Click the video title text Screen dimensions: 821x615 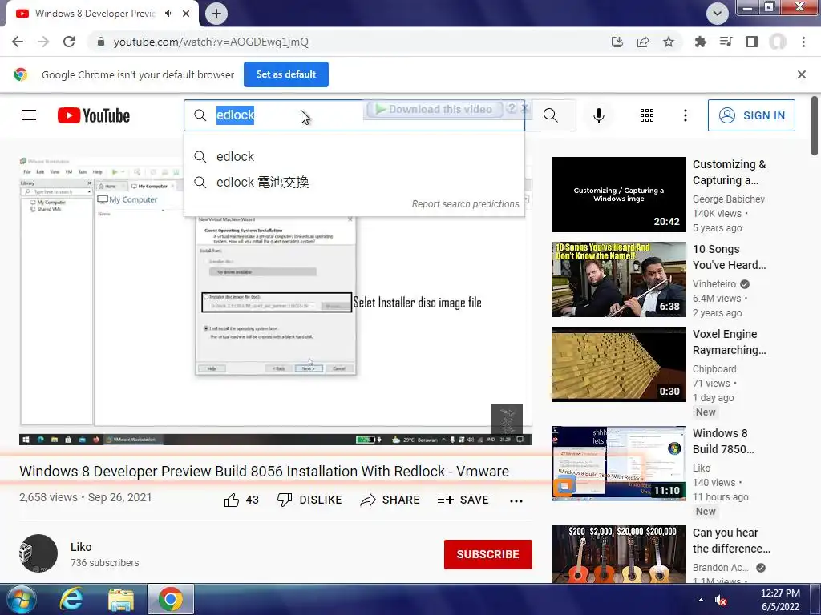coord(264,471)
